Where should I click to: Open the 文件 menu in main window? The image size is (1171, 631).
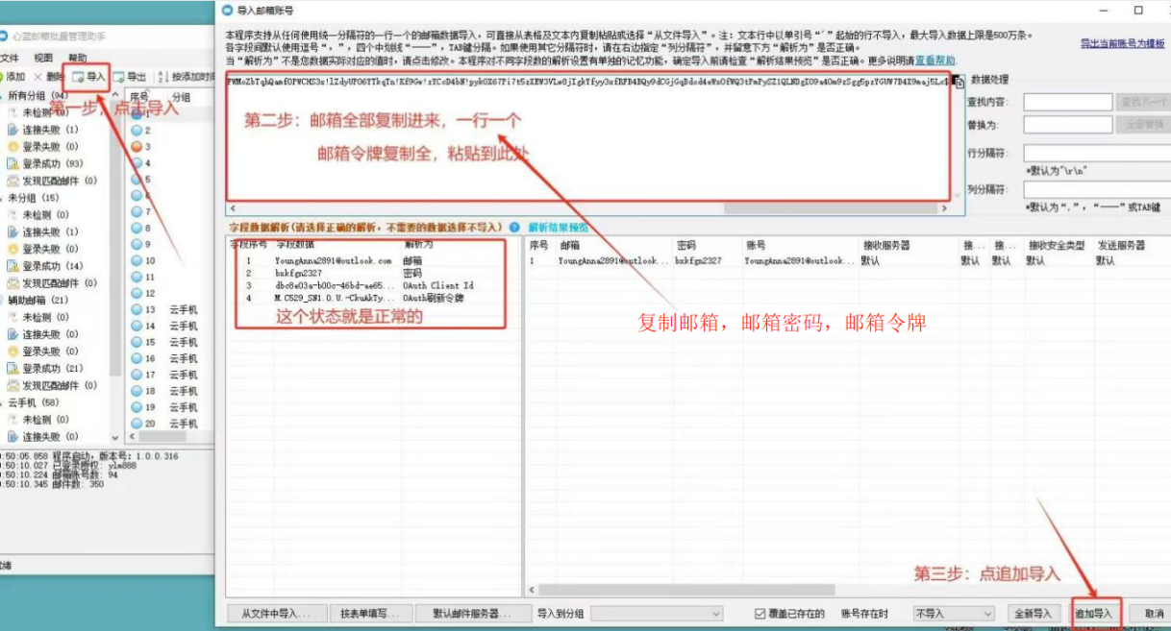(x=10, y=58)
